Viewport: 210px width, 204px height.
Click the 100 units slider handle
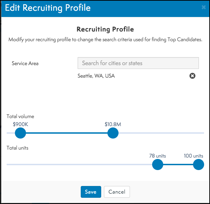[x=199, y=165]
